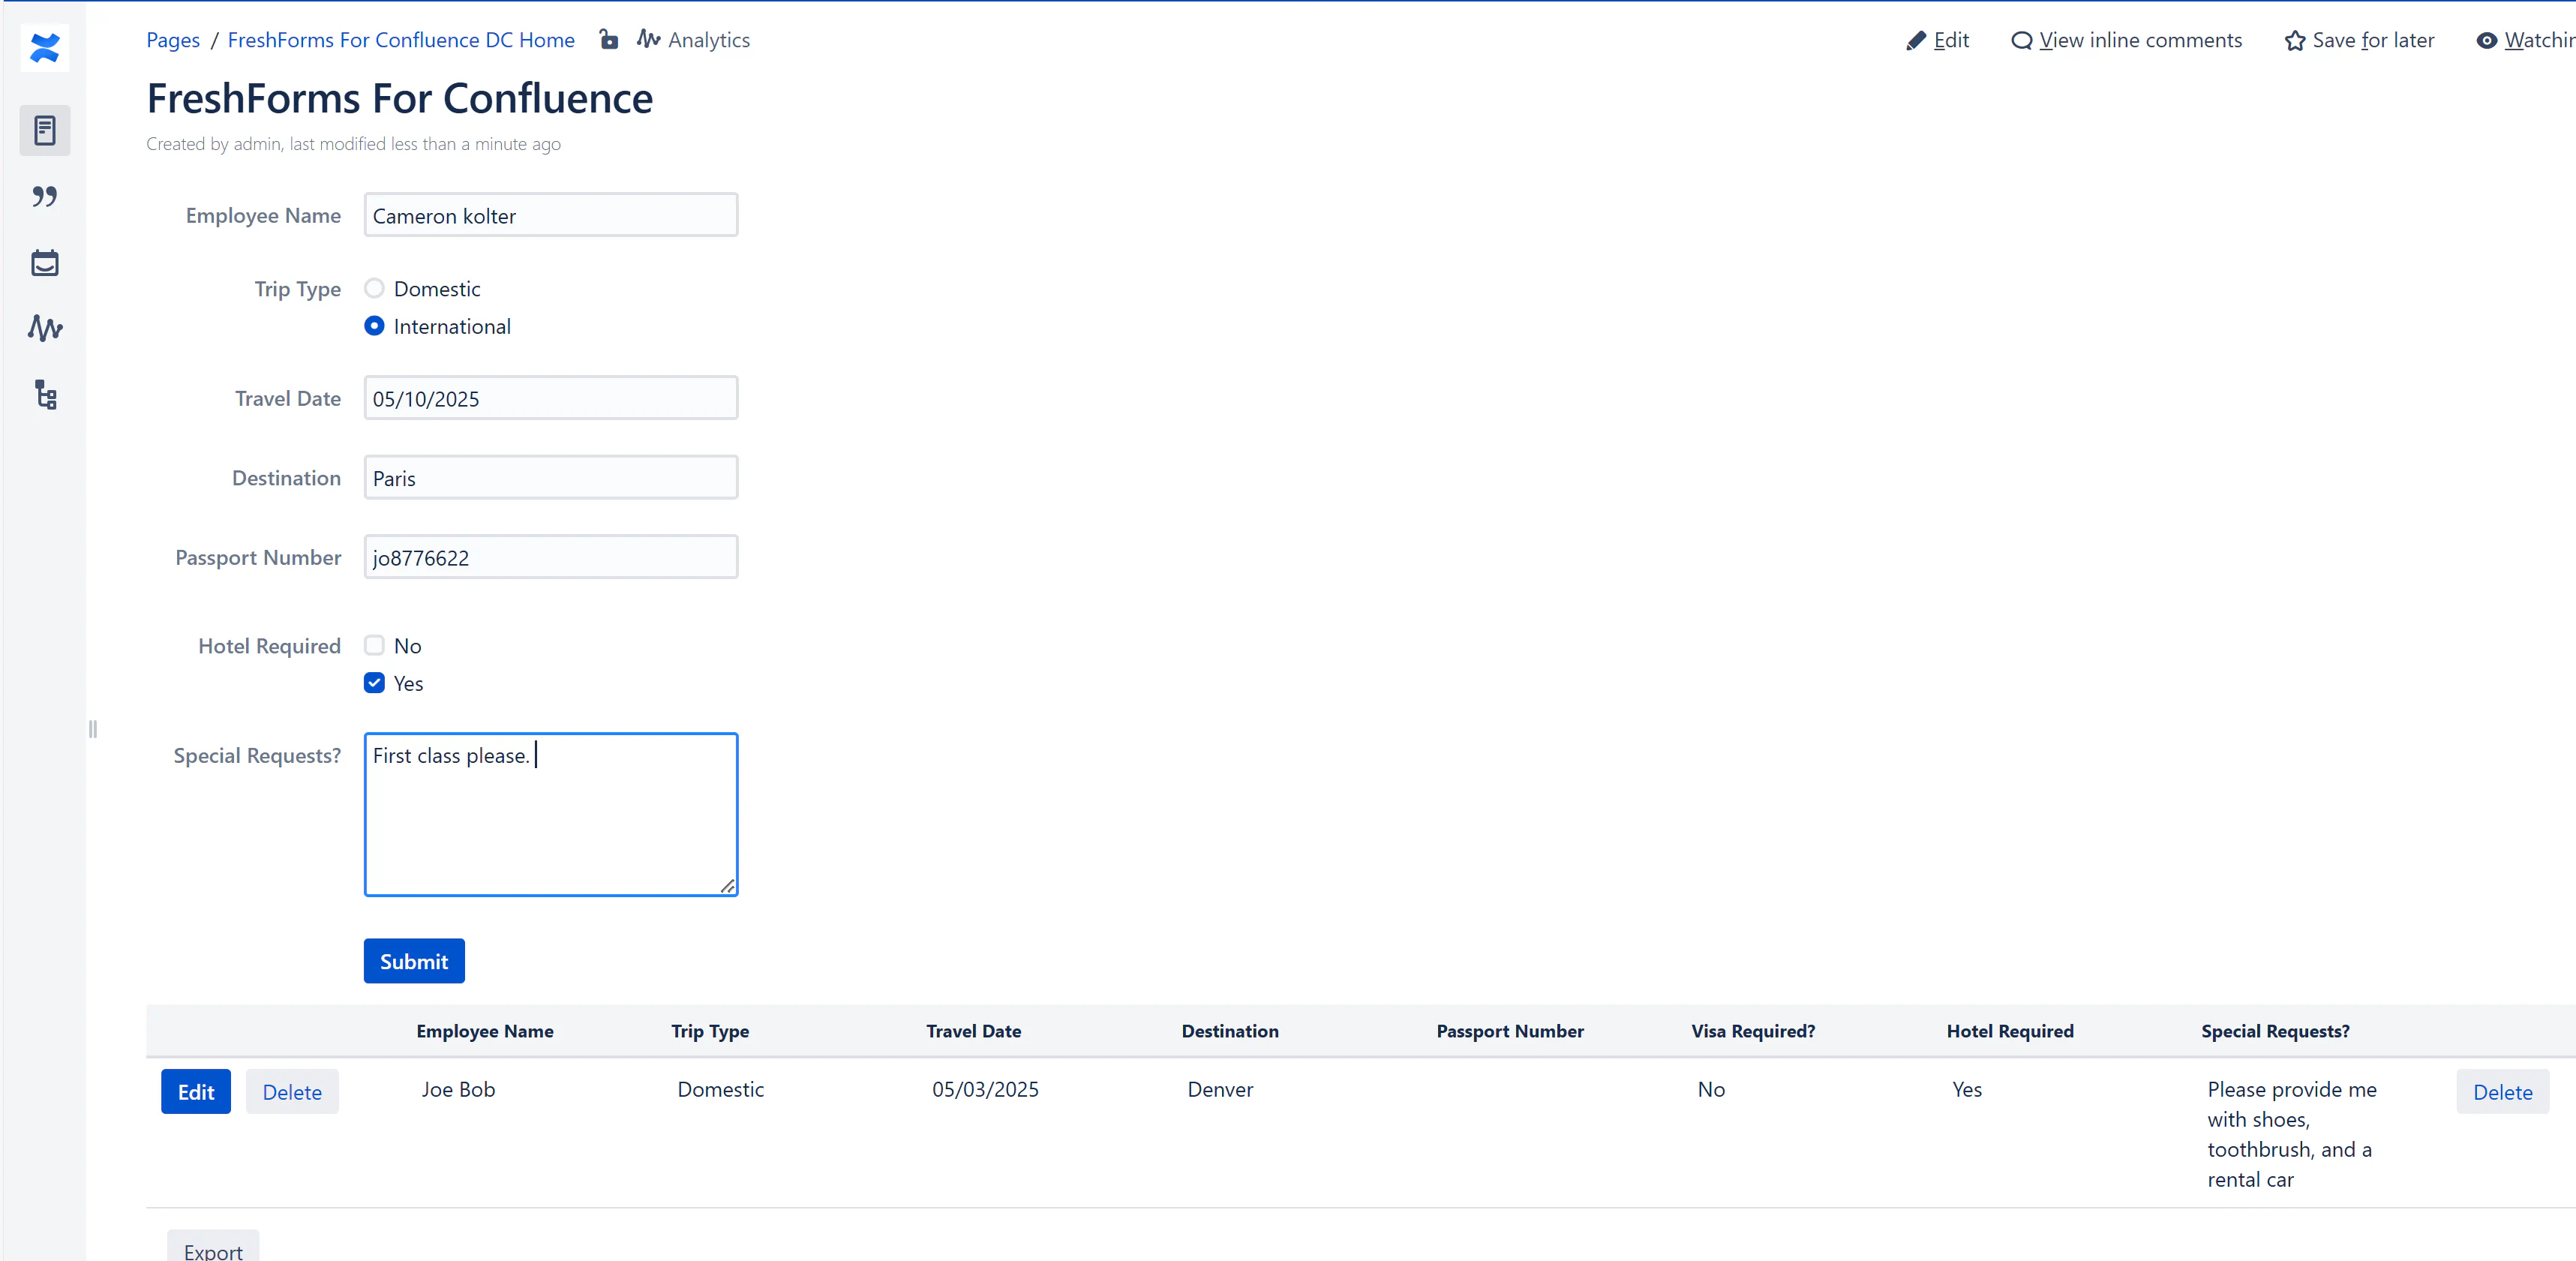This screenshot has width=2576, height=1261.
Task: Click the Confluence logo icon
Action: (44, 47)
